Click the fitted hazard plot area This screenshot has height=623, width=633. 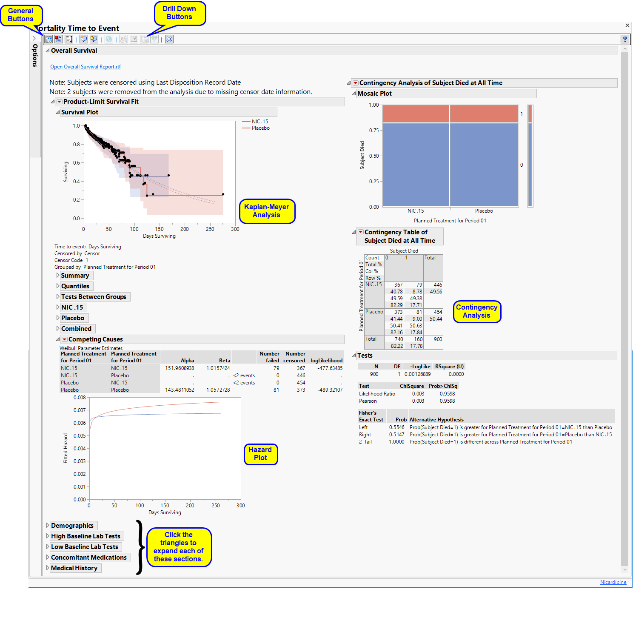(165, 449)
